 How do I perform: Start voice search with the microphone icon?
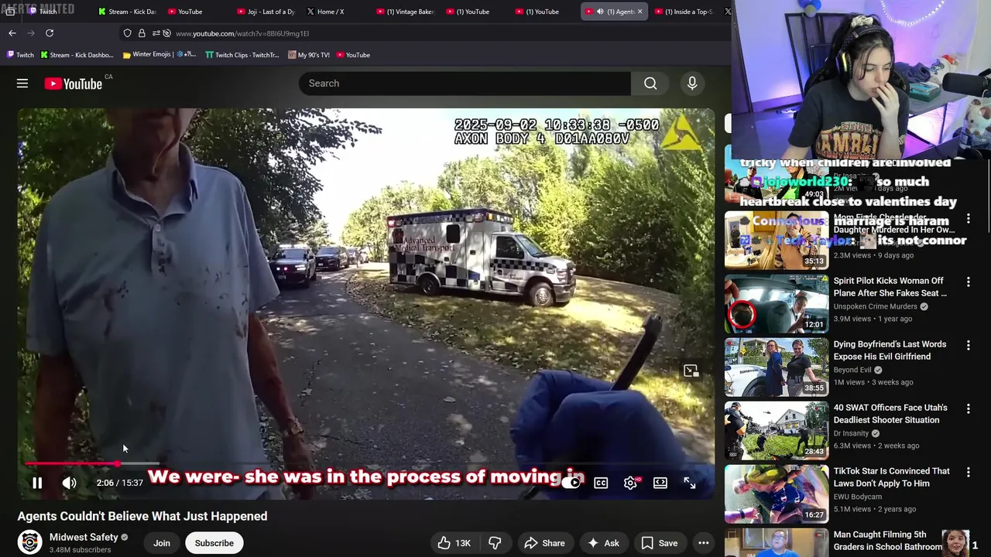click(x=692, y=84)
